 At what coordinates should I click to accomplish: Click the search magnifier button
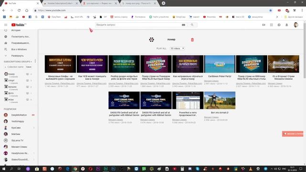tap(192, 25)
